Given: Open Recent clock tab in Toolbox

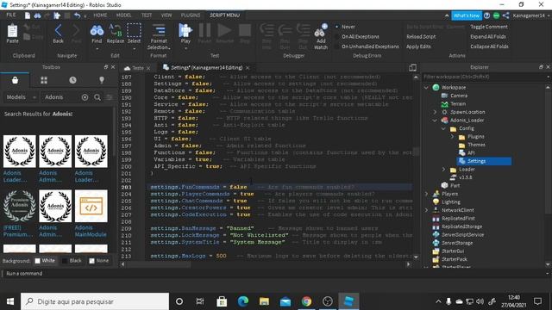Looking at the screenshot, I should [72, 80].
